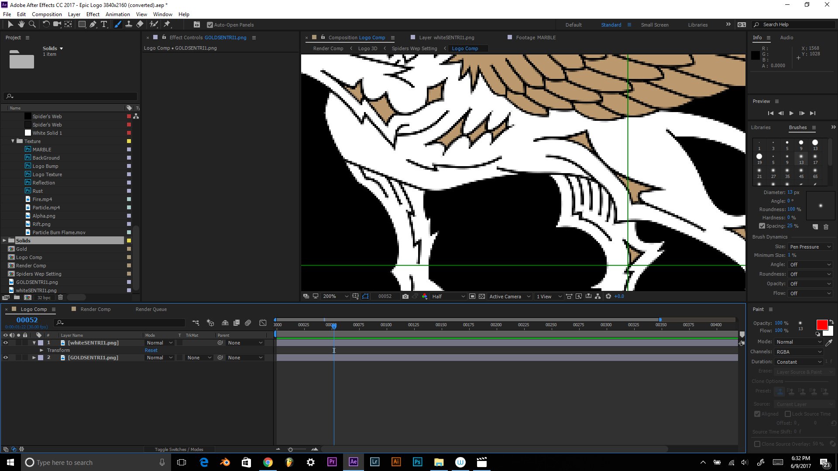Viewport: 838px width, 471px height.
Task: Select the Brush tool
Action: [117, 24]
